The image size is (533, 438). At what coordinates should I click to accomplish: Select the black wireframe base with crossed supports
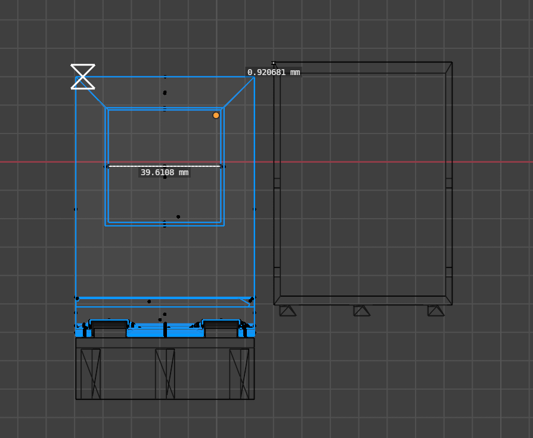(165, 368)
